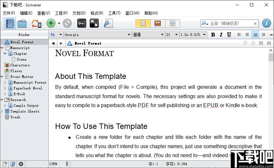Open 工程(P) menu
This screenshot has width=274, height=168.
[x=61, y=13]
